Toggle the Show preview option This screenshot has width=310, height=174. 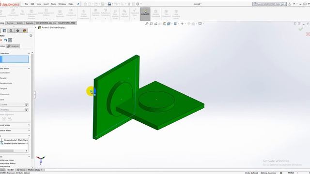pos(5,166)
